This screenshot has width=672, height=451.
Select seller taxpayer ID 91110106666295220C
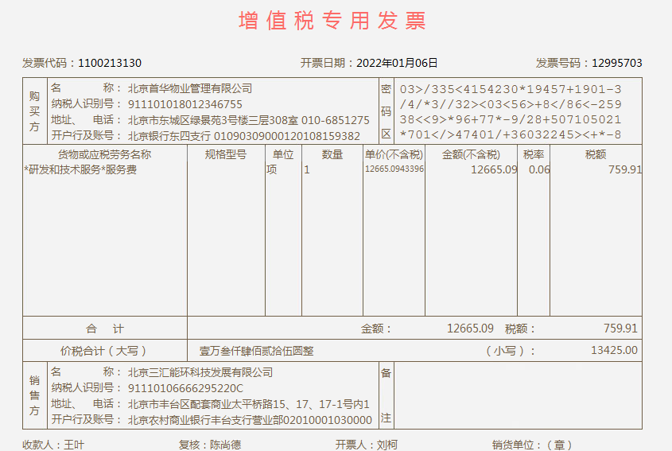(185, 388)
